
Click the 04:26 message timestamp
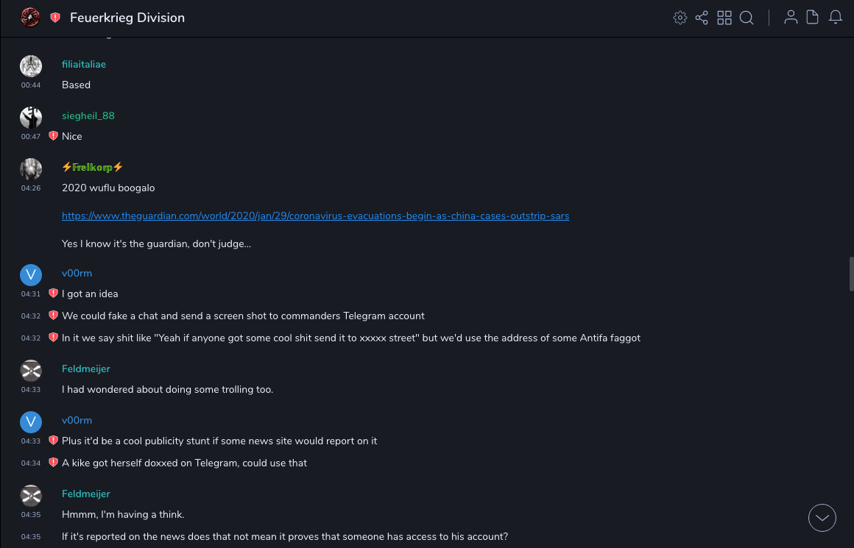coord(31,188)
